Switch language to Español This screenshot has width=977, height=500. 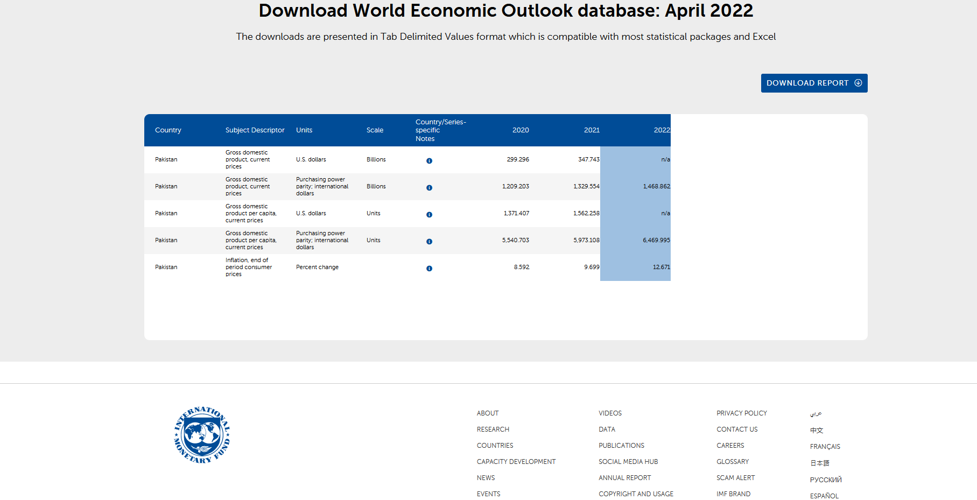(x=824, y=496)
